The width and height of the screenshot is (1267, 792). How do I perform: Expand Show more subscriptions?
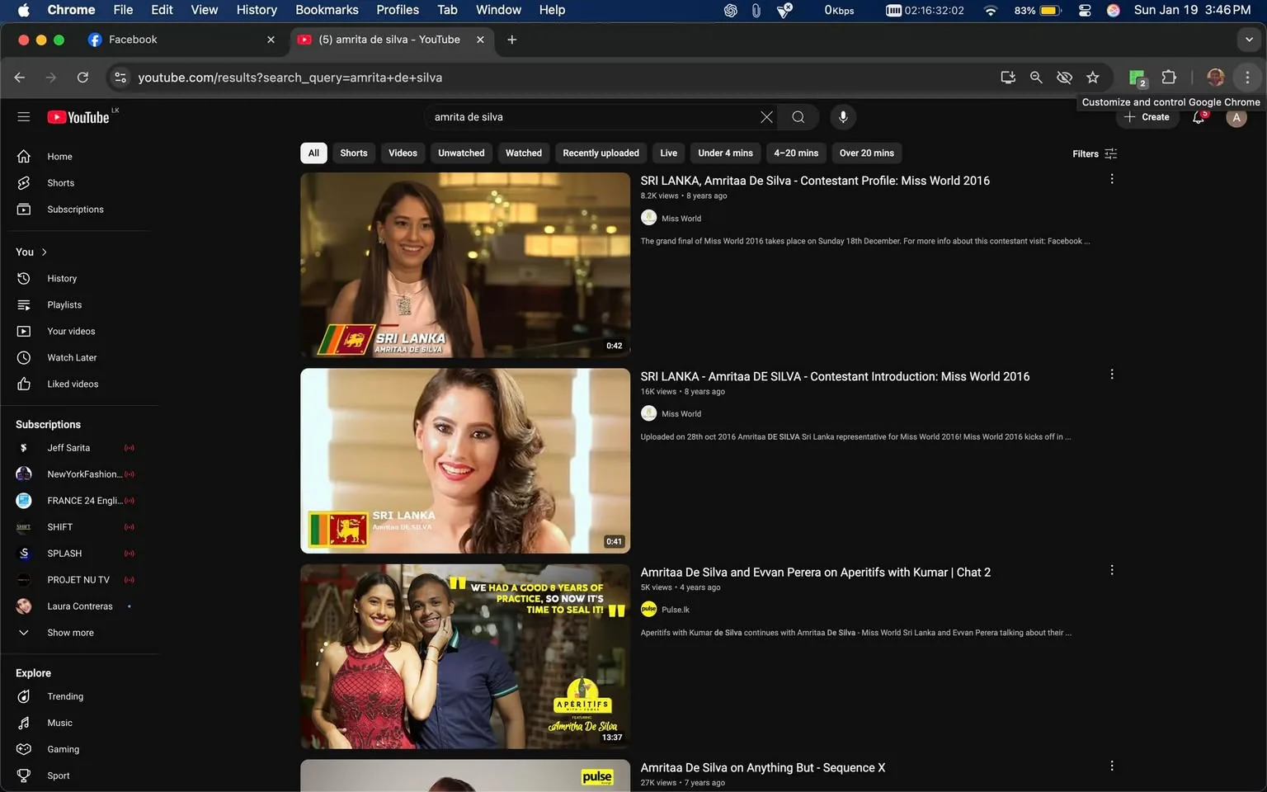(70, 632)
